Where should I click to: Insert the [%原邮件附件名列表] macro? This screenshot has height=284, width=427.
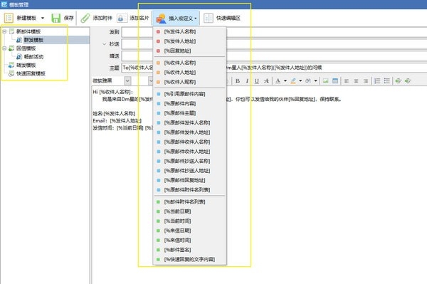(190, 190)
